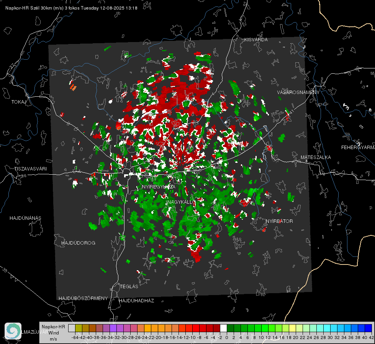Select the blue swatch between 40 and 42

pyautogui.click(x=368, y=328)
